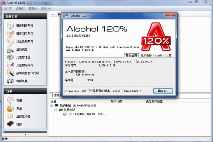This screenshot has height=142, width=213.
Task: Click the sort arrow in the image list header
Action: pyautogui.click(x=53, y=14)
